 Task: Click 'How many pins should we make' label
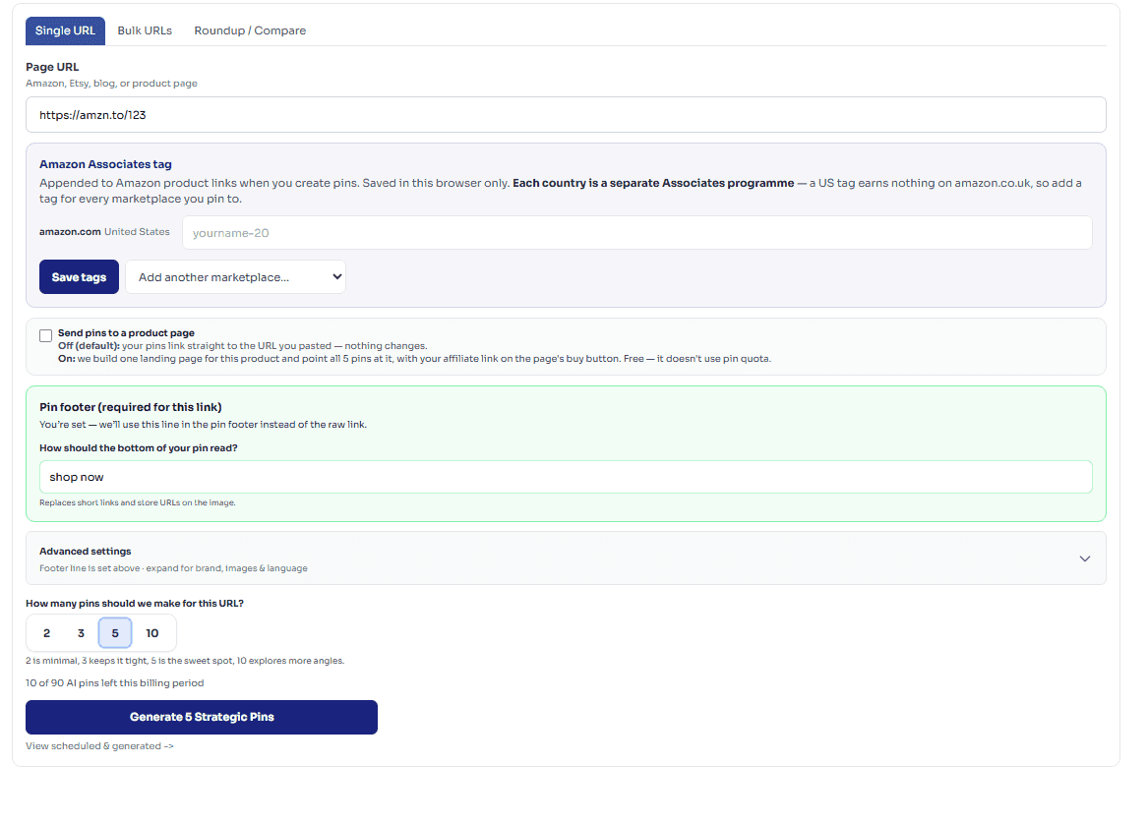coord(135,604)
